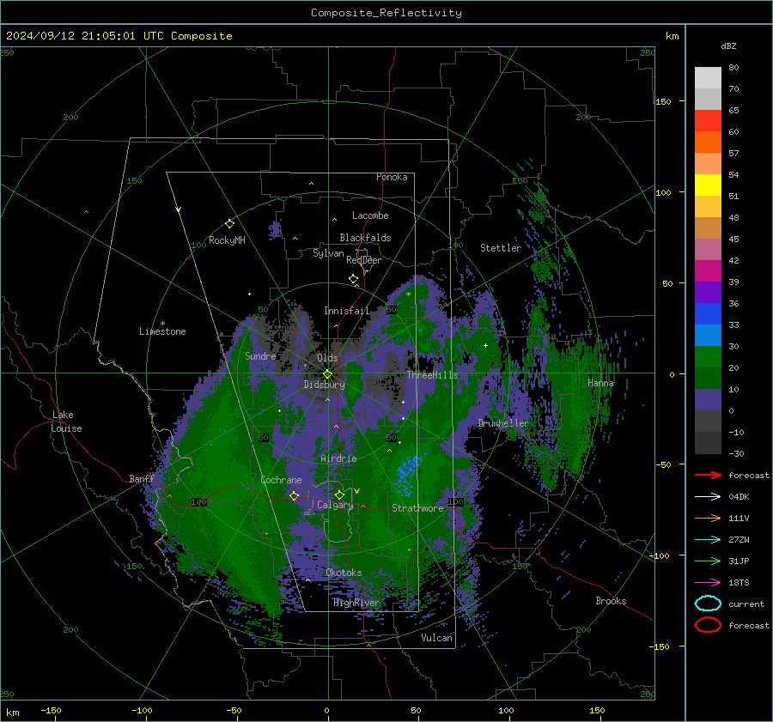773x722 pixels.
Task: Click the 'Lacombe' city label
Action: coord(370,215)
